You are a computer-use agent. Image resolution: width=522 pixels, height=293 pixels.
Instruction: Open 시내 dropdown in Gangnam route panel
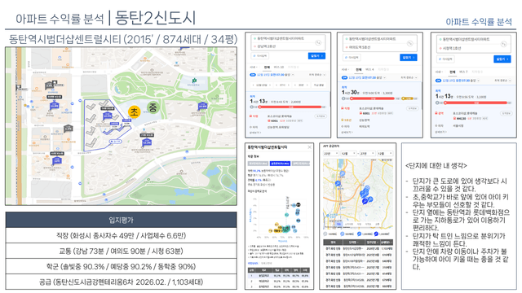[x=254, y=67]
